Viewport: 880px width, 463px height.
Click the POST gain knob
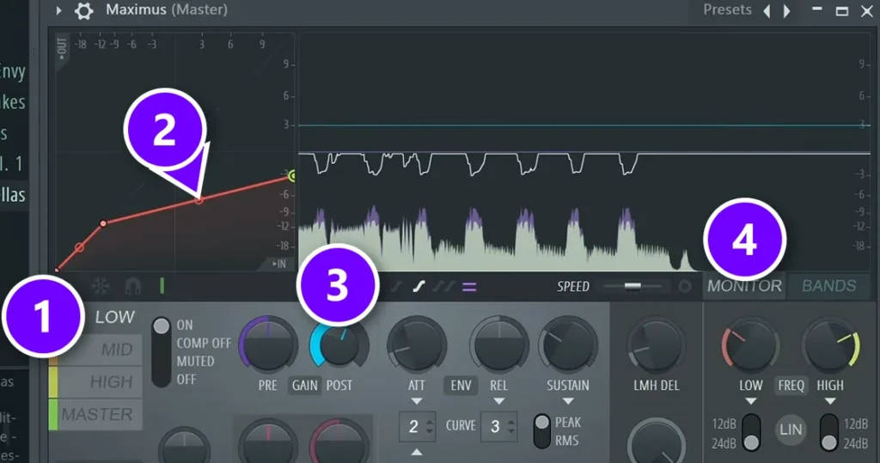coord(339,344)
